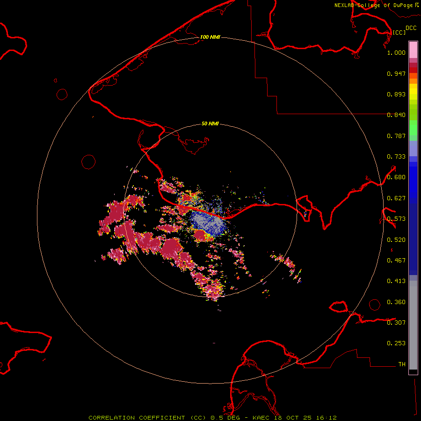Select the "0.253" legend value
Screen dimensions: 421x421
[x=396, y=343]
